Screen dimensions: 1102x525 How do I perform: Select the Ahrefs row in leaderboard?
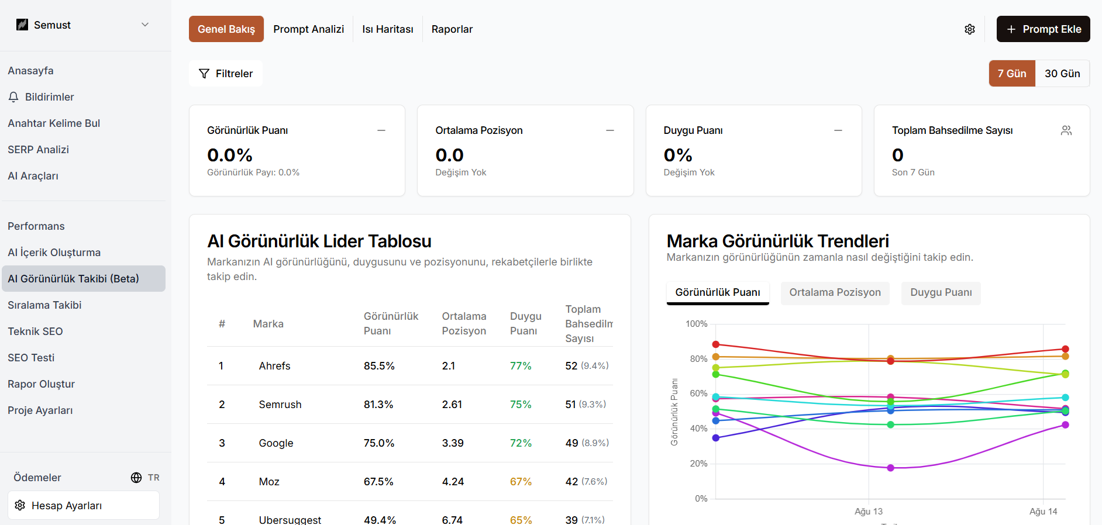click(x=274, y=366)
